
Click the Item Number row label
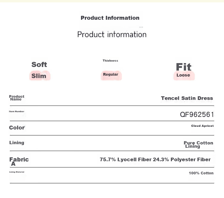(x=16, y=111)
